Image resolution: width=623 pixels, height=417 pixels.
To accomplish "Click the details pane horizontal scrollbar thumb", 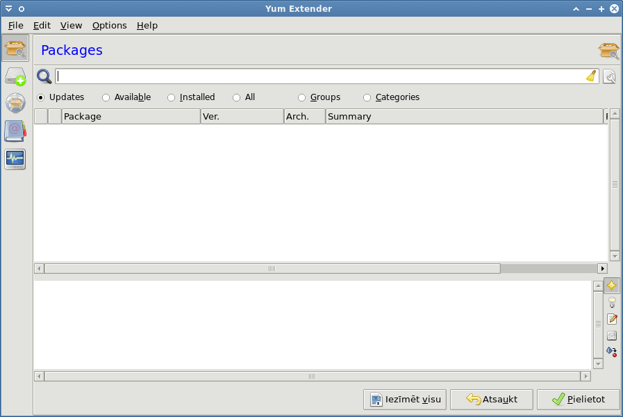I will (x=313, y=376).
